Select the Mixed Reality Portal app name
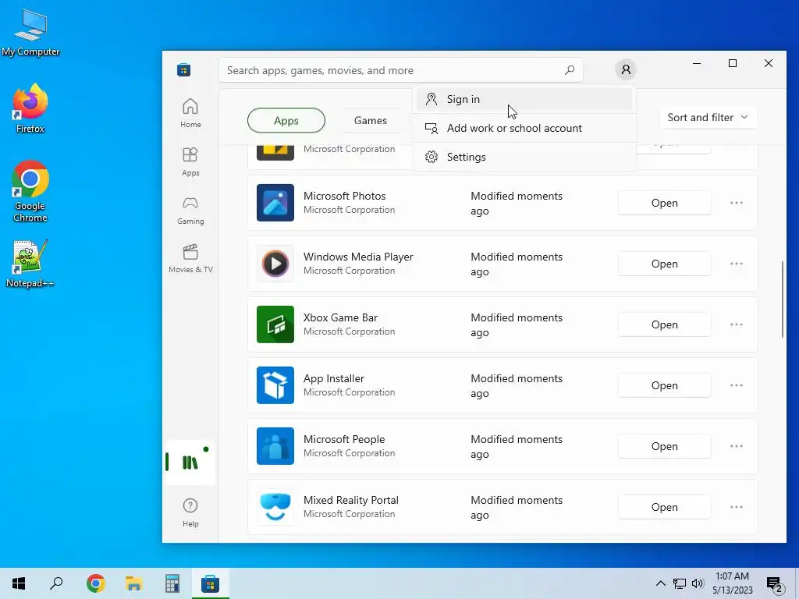Viewport: 799px width, 599px height. pyautogui.click(x=351, y=500)
